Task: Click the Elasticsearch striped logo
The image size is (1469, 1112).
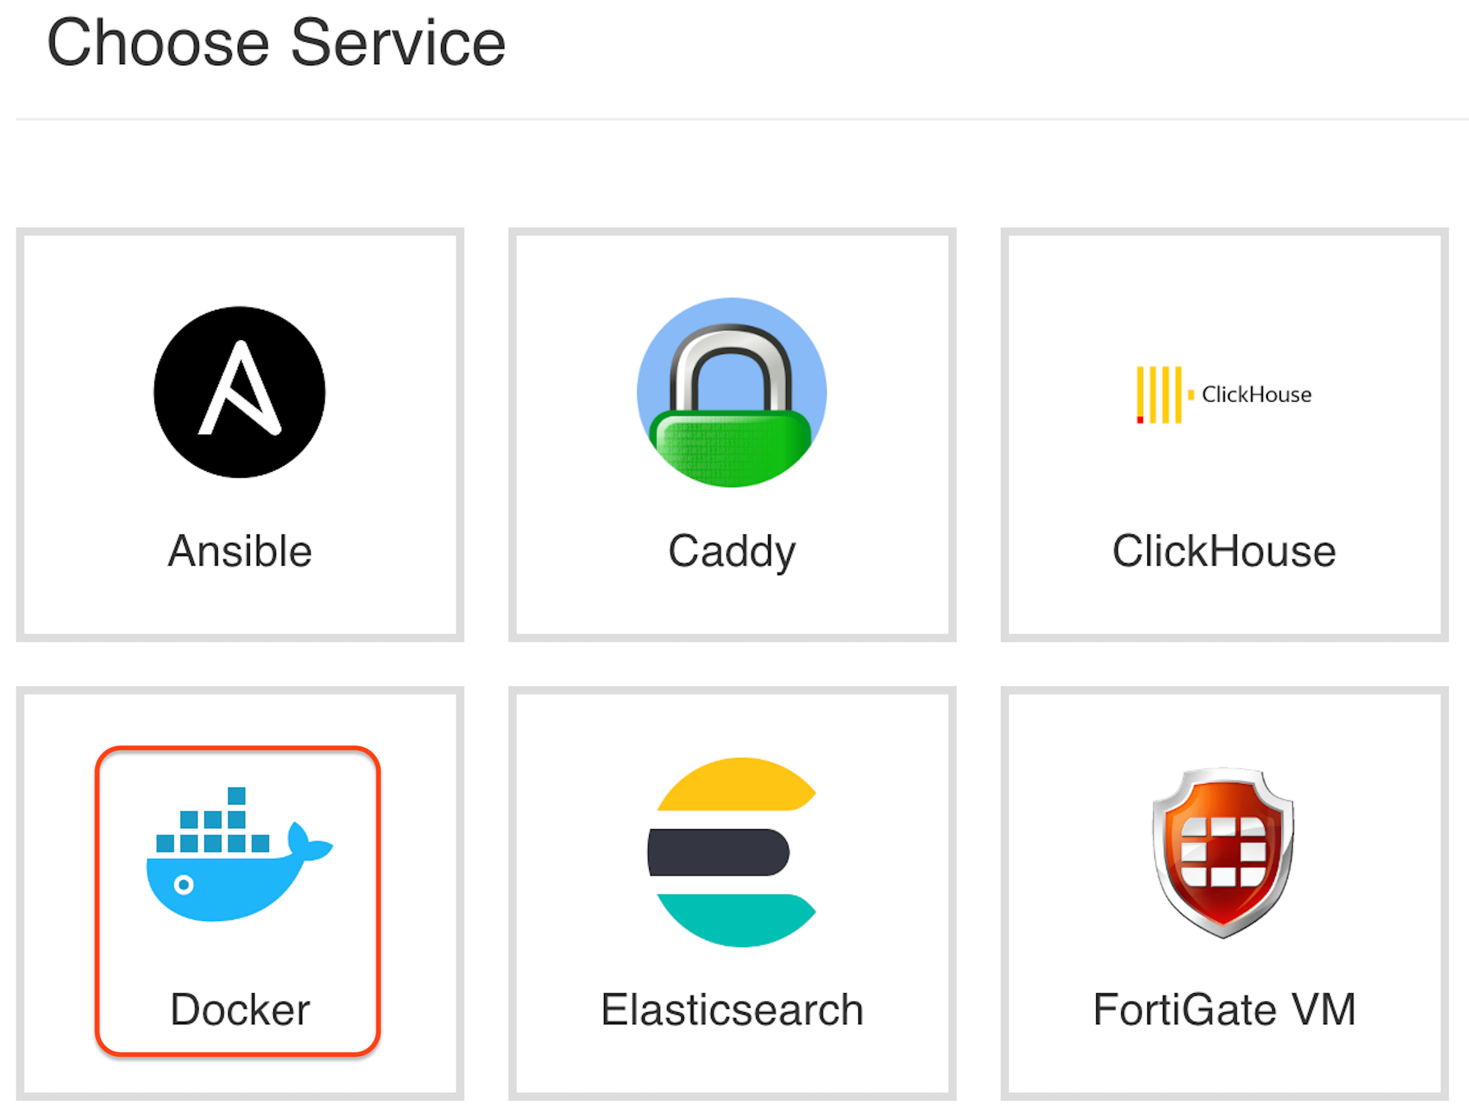Action: 731,853
